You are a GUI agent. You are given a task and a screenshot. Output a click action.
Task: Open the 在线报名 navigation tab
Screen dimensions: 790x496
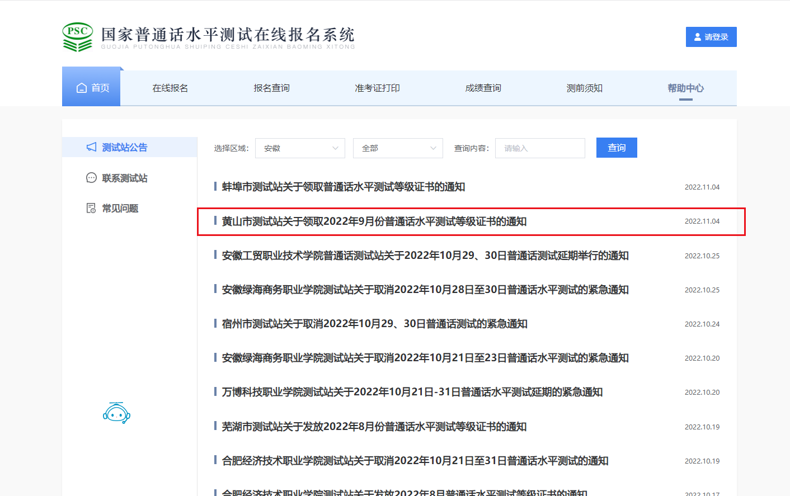pos(170,88)
